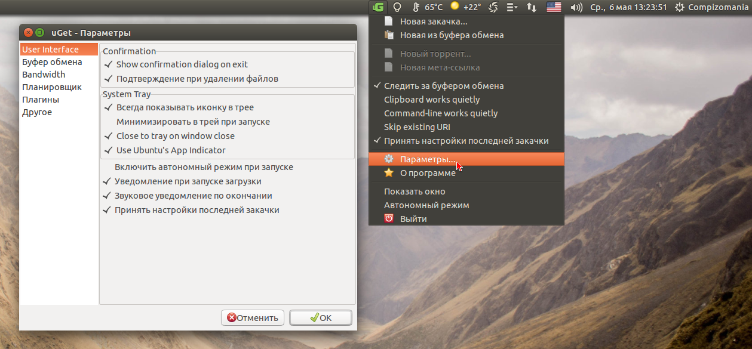This screenshot has height=349, width=752.
Task: Toggle Show confirmation dialog on exit
Action: click(x=176, y=64)
